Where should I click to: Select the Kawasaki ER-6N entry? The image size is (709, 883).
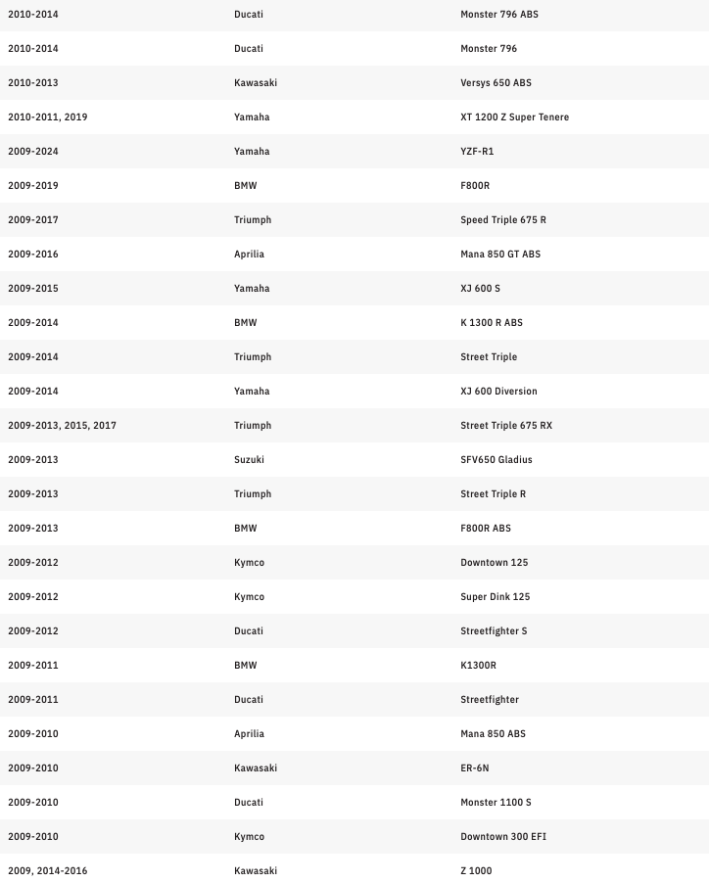pyautogui.click(x=474, y=768)
